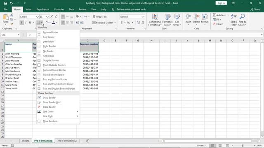This screenshot has width=264, height=148.
Task: Click the Increase Decimal icon
Action: click(x=139, y=23)
